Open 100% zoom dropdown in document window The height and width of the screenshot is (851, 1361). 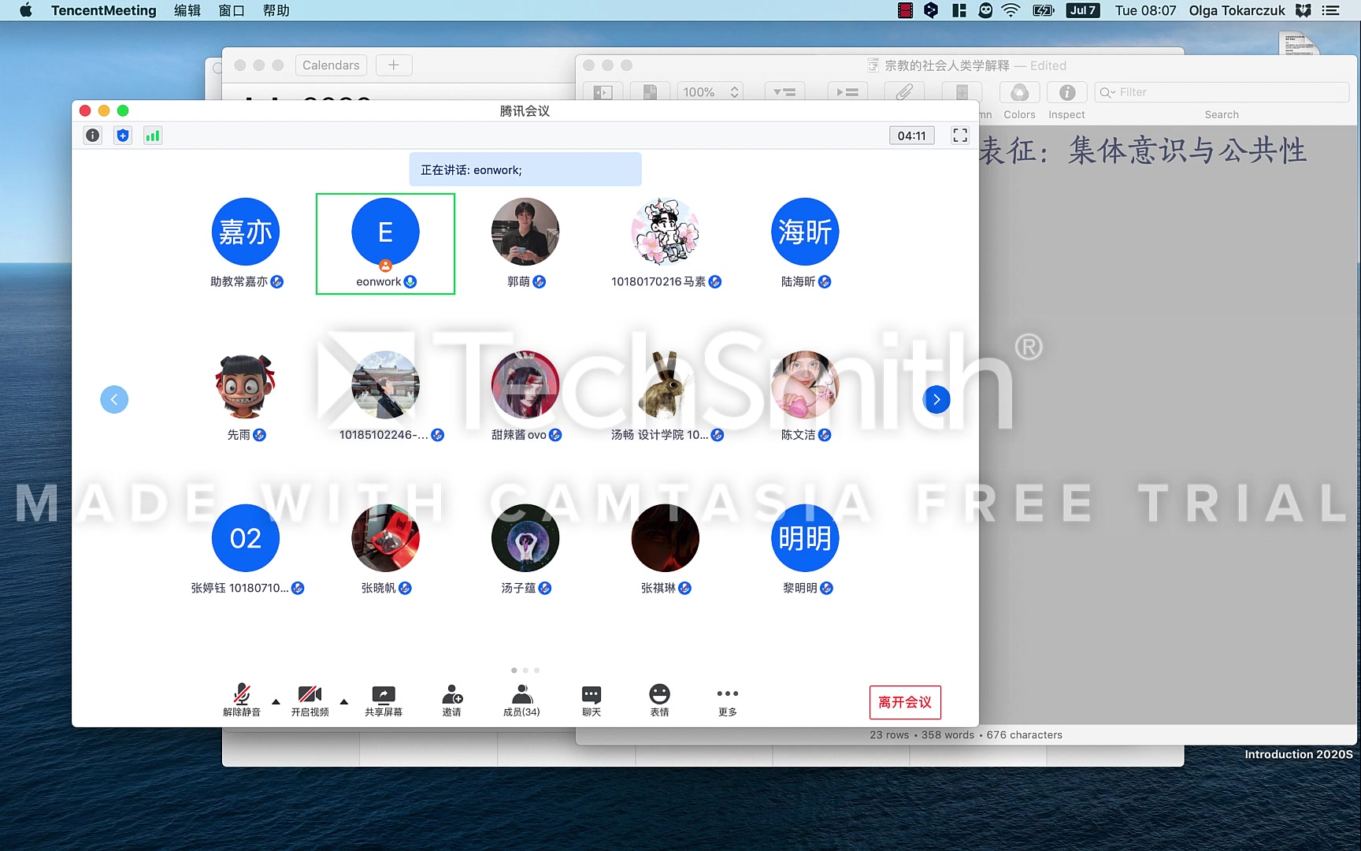[x=710, y=92]
